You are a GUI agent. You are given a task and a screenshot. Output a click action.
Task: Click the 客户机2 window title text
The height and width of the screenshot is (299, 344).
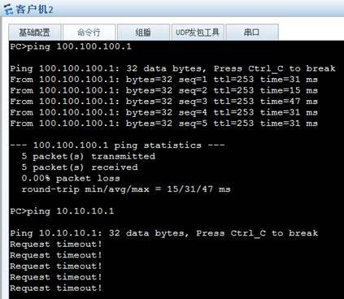[x=34, y=9]
